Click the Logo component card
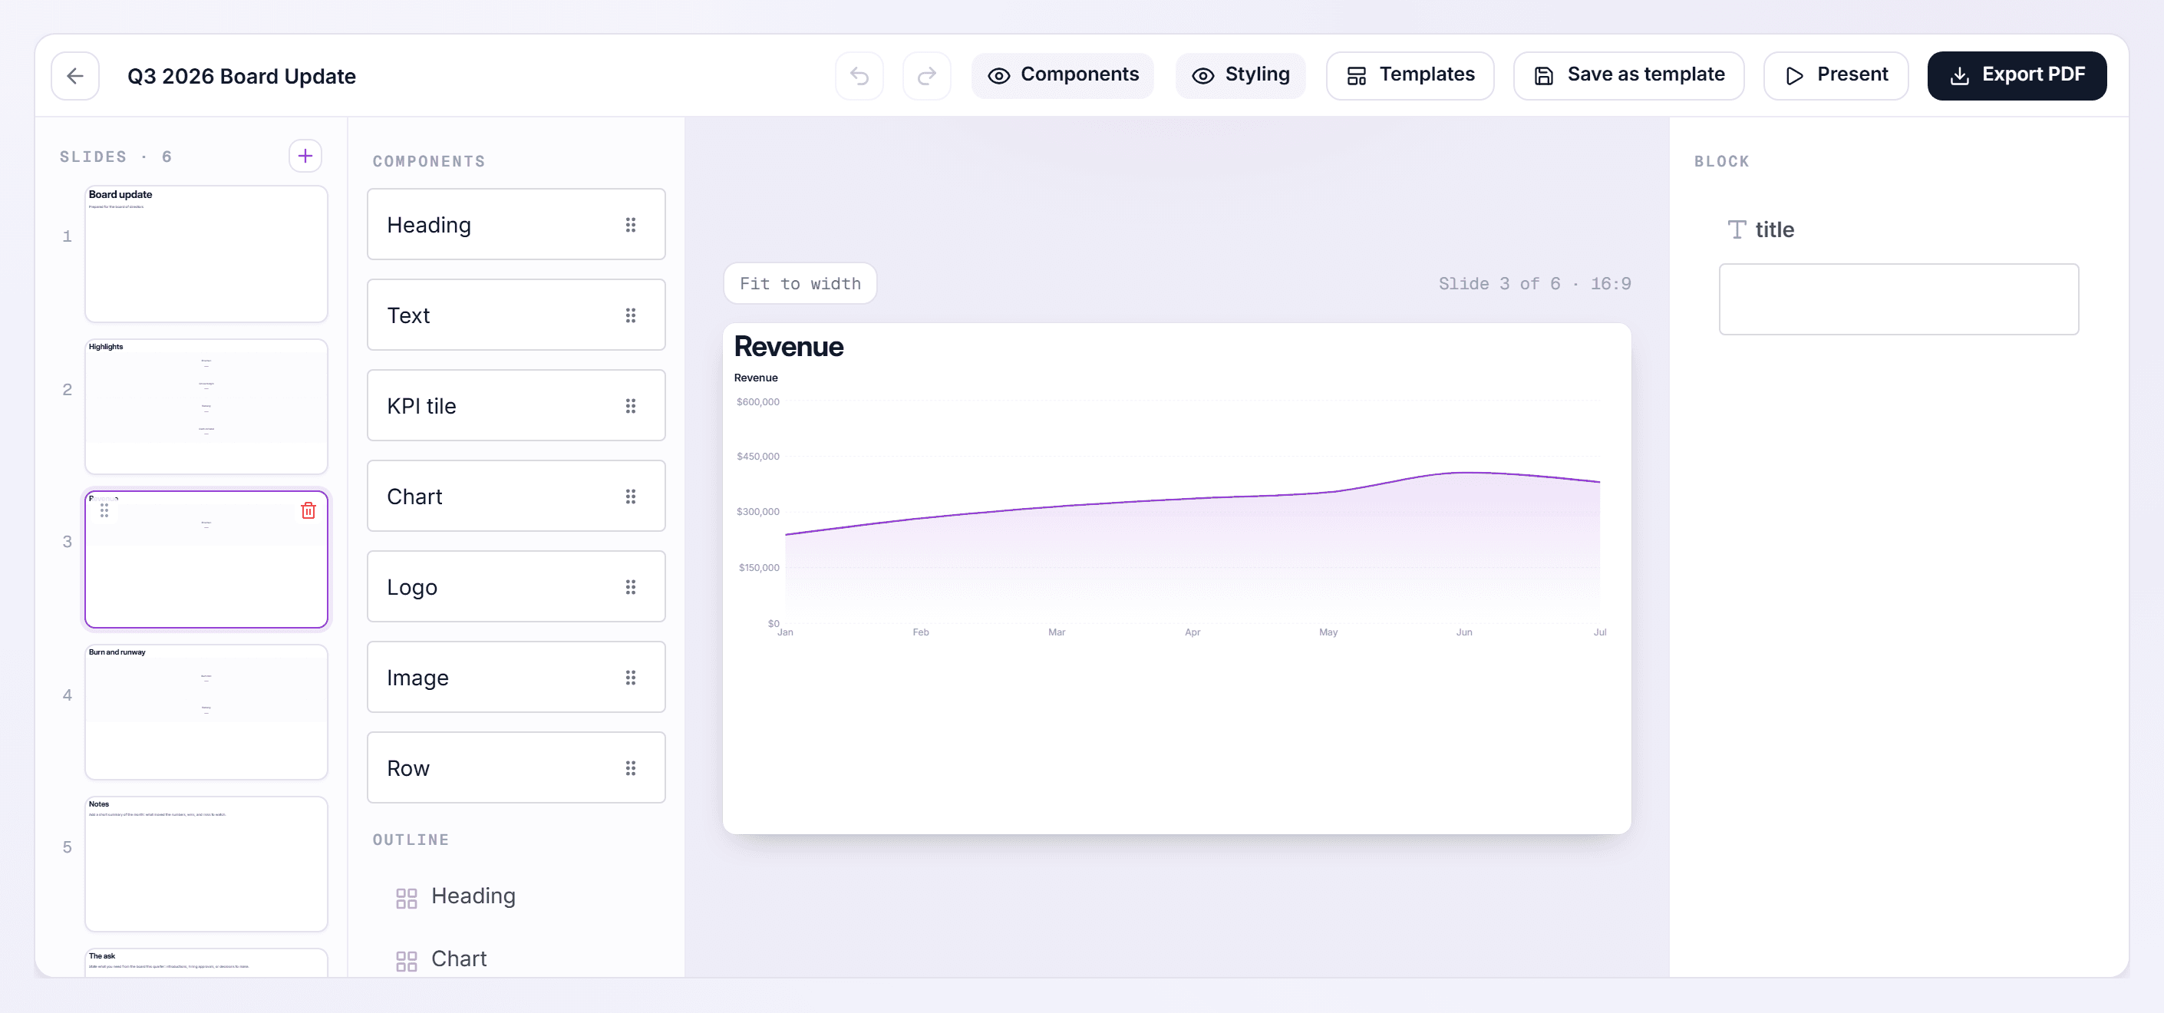The image size is (2164, 1013). pos(516,587)
